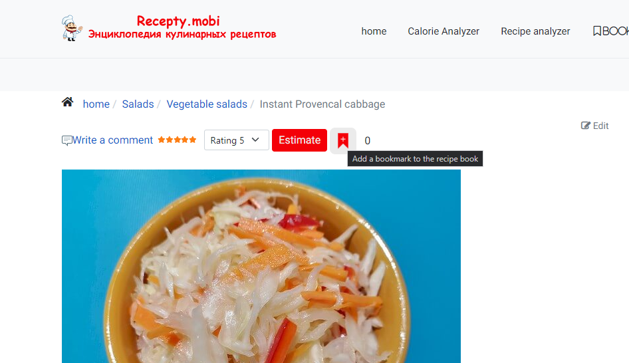Click the bookmark count number zero
This screenshot has height=363, width=629.
click(368, 141)
